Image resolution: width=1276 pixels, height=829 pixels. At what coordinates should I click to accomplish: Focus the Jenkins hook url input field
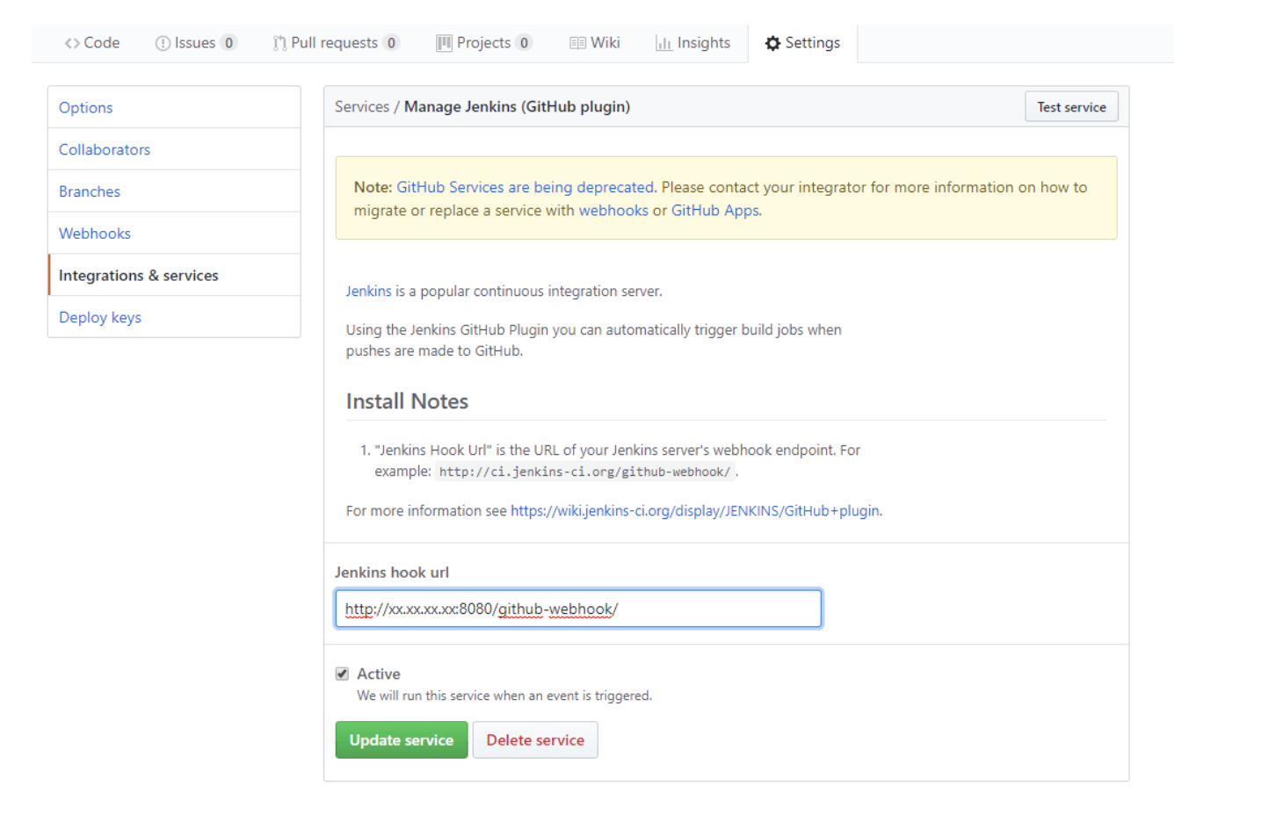point(578,609)
